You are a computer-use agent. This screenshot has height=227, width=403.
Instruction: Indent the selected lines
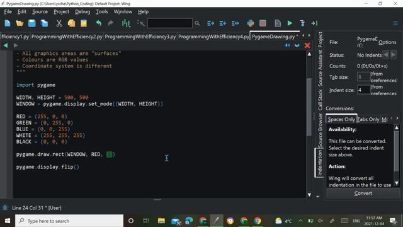pyautogui.click(x=210, y=23)
